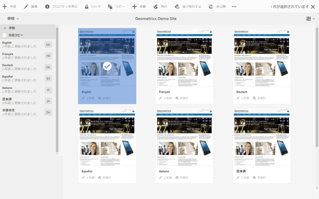This screenshot has width=319, height=199.
Task: Click the 移動 button label
Action: click(142, 6)
